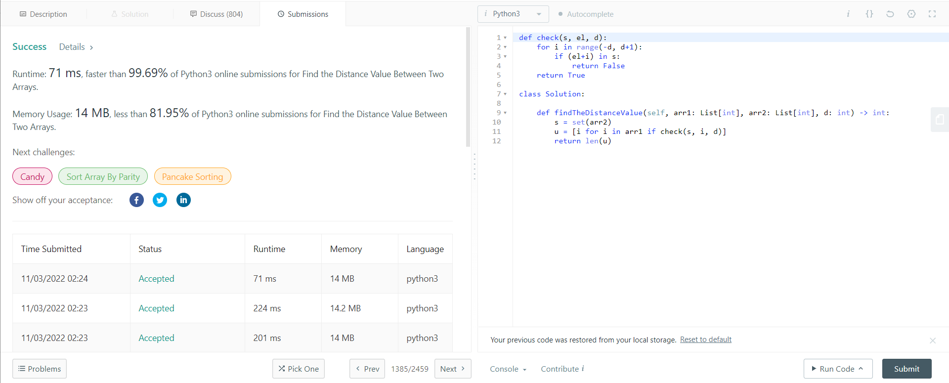Enter fullscreen editor mode
The height and width of the screenshot is (383, 949).
(932, 14)
